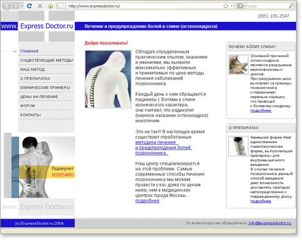This screenshot has width=302, height=240.
Task: Click the vertebra thumbnail in ПОЧЕМУ БОЛИТ СПИНА
Action: pyautogui.click(x=238, y=65)
